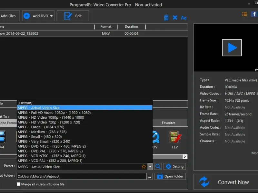The height and width of the screenshot is (193, 258).
Task: Click the Open Folder button
Action: 170,176
